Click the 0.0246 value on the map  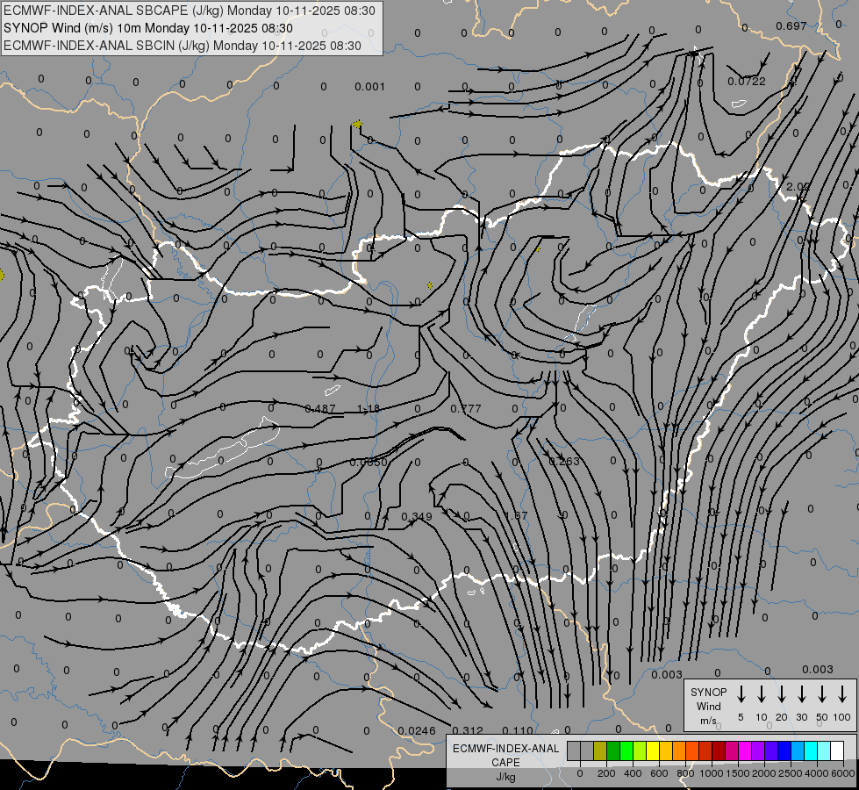coord(417,731)
